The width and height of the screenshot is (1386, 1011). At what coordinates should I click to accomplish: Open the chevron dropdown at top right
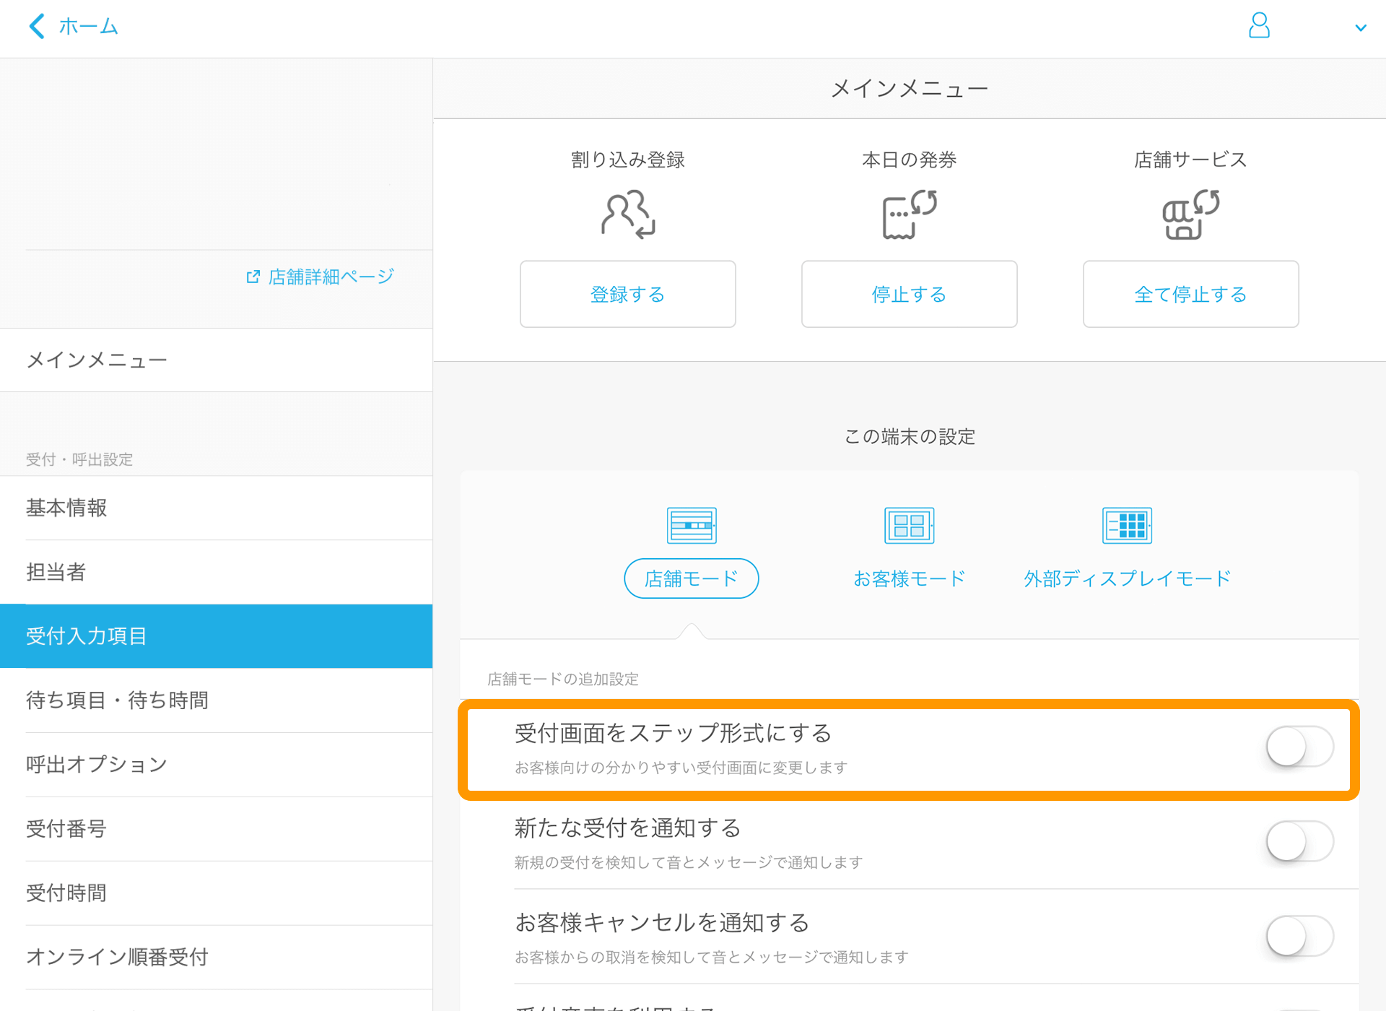coord(1361,27)
